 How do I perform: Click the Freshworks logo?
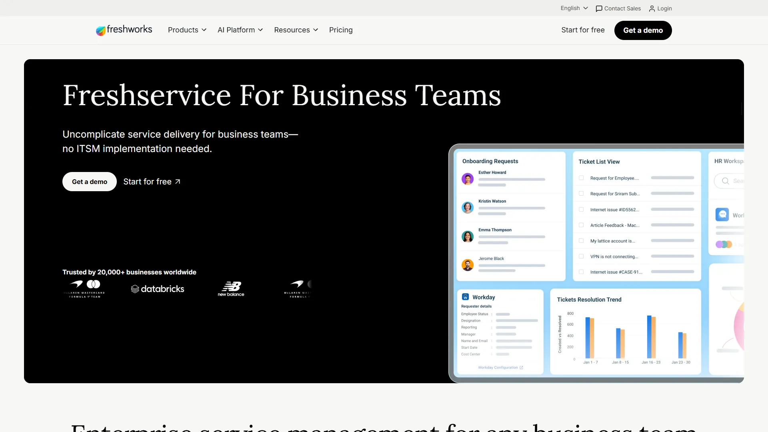[x=124, y=30]
